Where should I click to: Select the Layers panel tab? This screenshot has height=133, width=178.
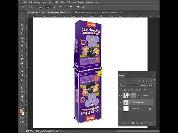pos(122,75)
